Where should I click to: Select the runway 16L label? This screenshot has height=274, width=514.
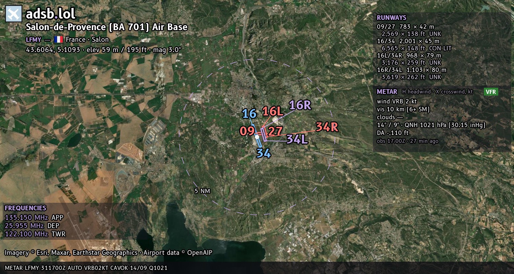click(x=273, y=111)
